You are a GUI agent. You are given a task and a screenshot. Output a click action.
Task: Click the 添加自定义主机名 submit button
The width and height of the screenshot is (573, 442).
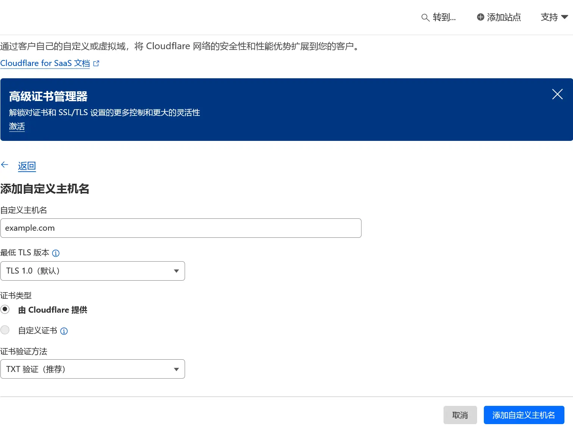coord(524,415)
